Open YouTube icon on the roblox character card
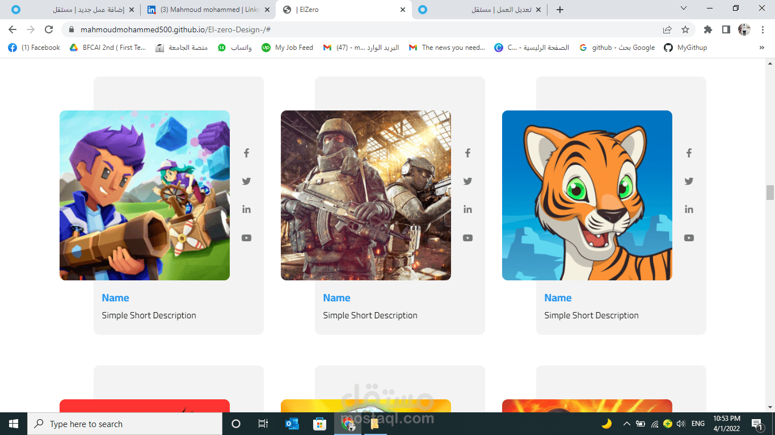775x435 pixels. 246,238
